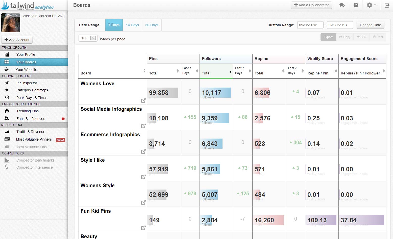Open Womens Style board external link icon
The image size is (393, 239).
click(143, 202)
